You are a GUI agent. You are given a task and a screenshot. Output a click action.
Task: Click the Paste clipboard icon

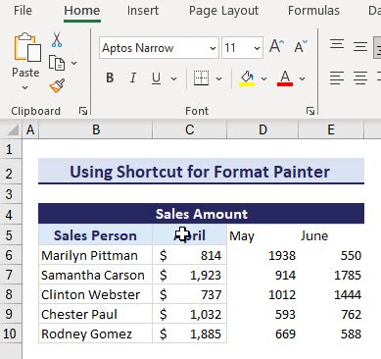pos(27,47)
